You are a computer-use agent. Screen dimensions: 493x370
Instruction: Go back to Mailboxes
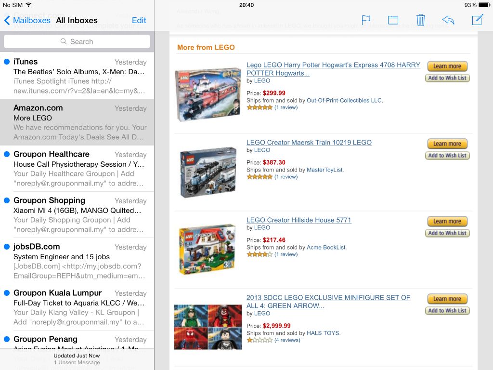(27, 20)
